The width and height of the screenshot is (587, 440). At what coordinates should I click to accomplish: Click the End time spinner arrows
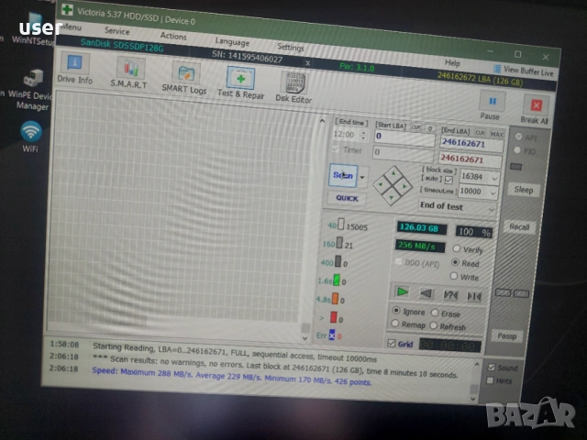coord(363,135)
